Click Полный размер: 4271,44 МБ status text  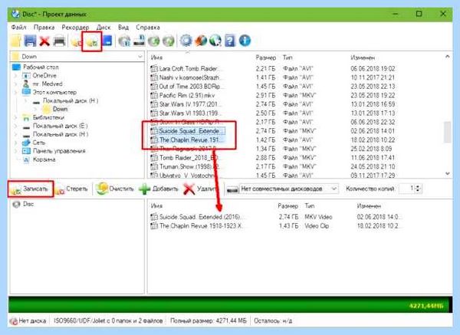[209, 321]
